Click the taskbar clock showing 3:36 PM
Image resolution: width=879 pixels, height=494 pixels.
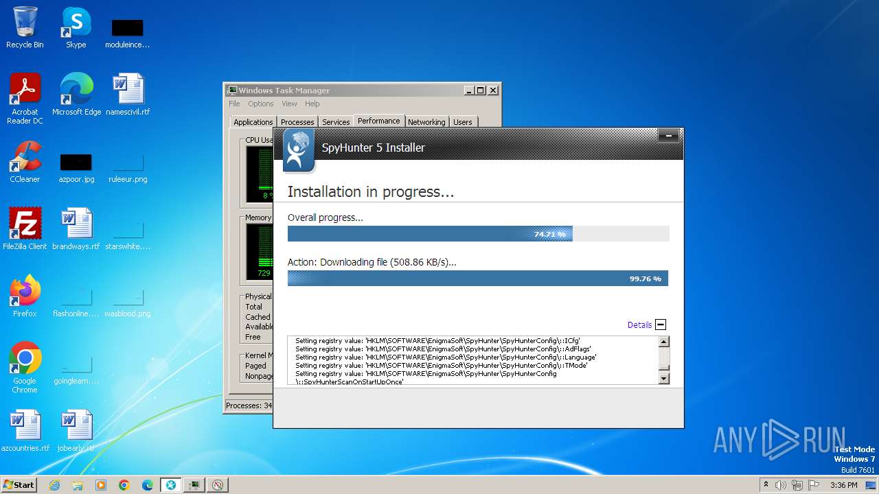[x=843, y=485]
